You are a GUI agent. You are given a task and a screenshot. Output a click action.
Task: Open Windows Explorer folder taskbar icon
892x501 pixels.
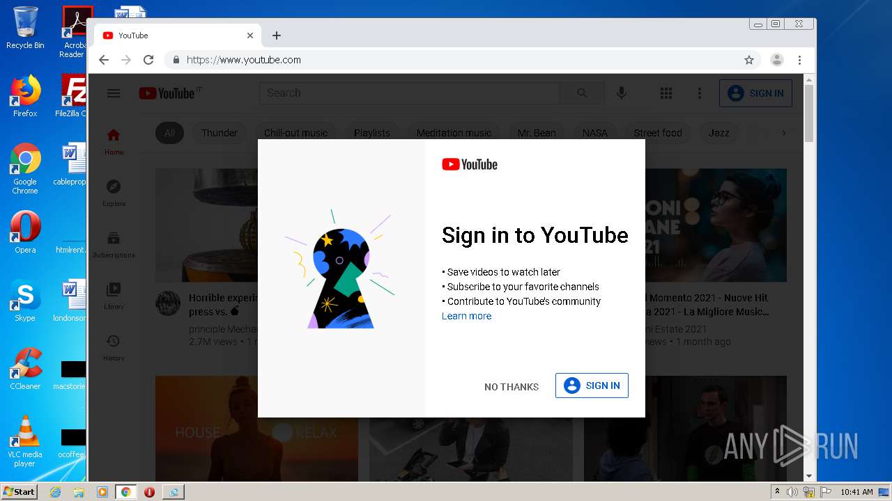(x=79, y=492)
